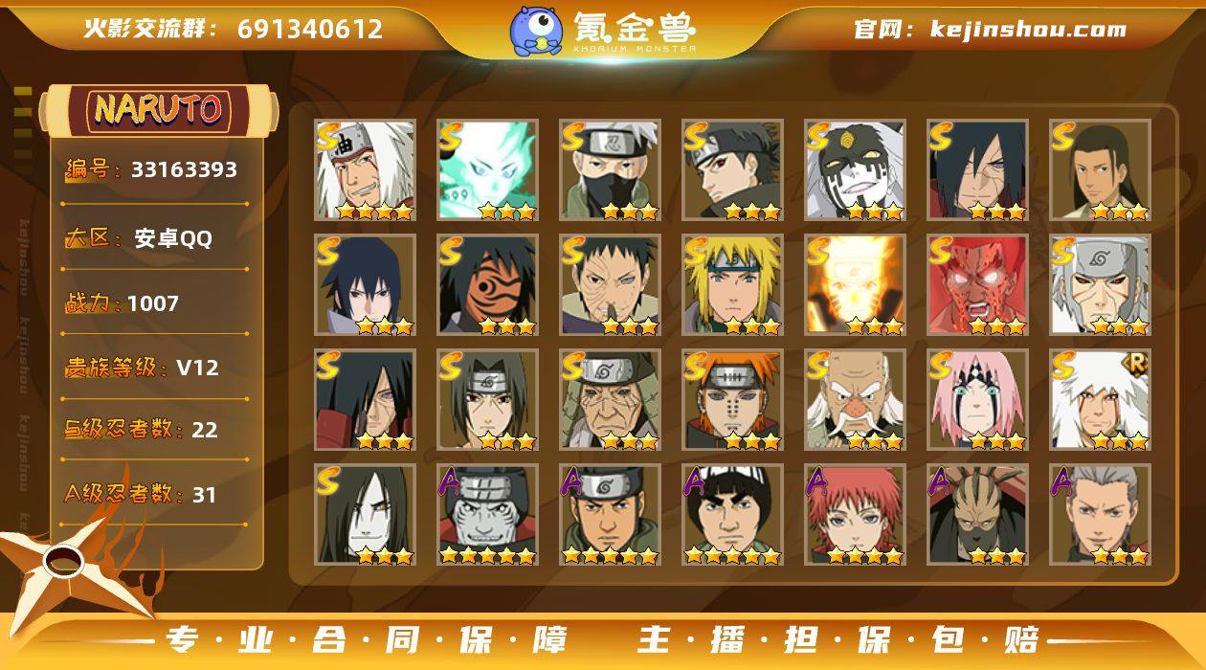Open the kejinshou.com official website link

(1029, 29)
